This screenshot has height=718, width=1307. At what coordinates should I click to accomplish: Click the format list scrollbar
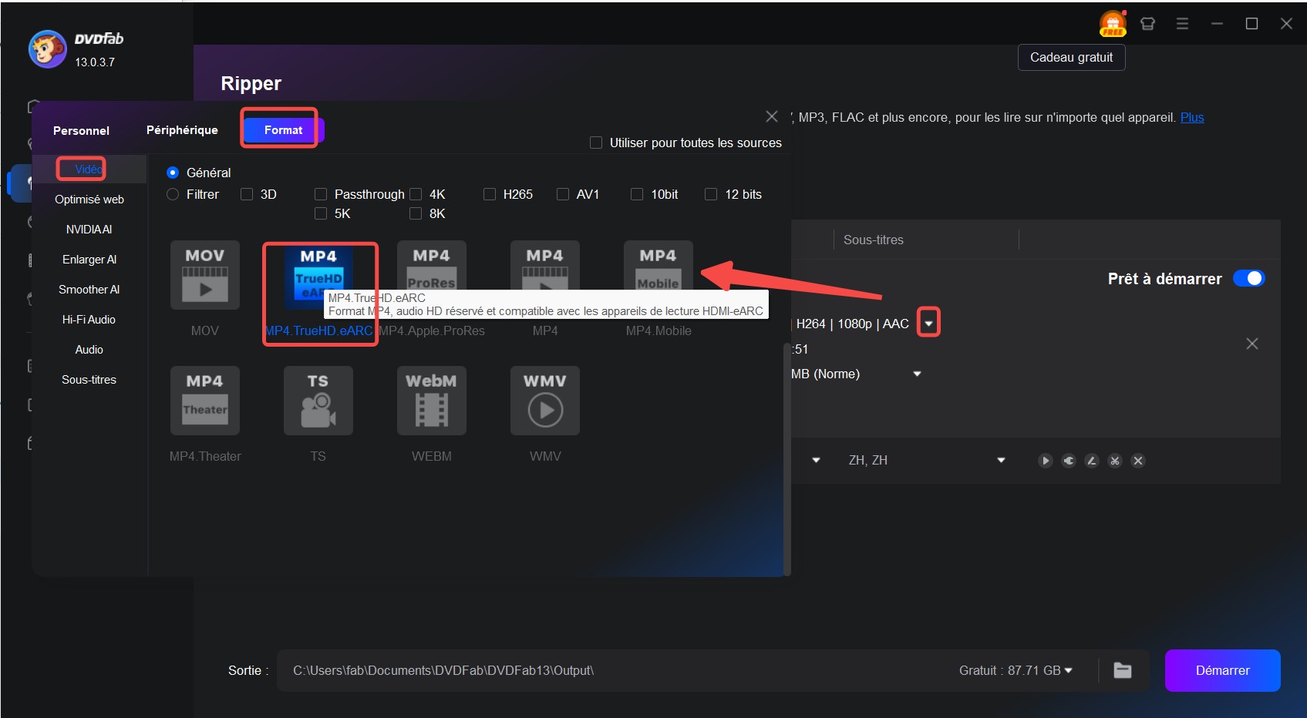[x=787, y=458]
